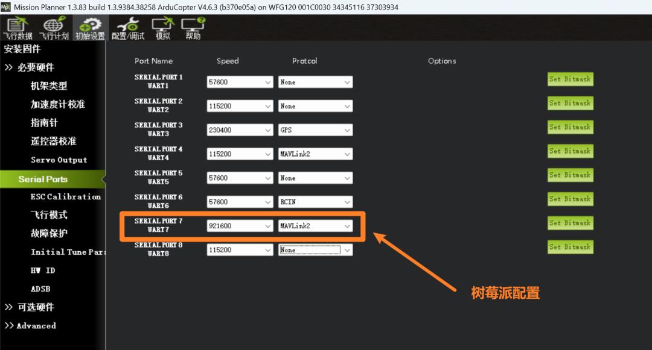Image resolution: width=652 pixels, height=350 pixels.
Task: Open the 飞行计划 flight plan view
Action: pos(54,28)
